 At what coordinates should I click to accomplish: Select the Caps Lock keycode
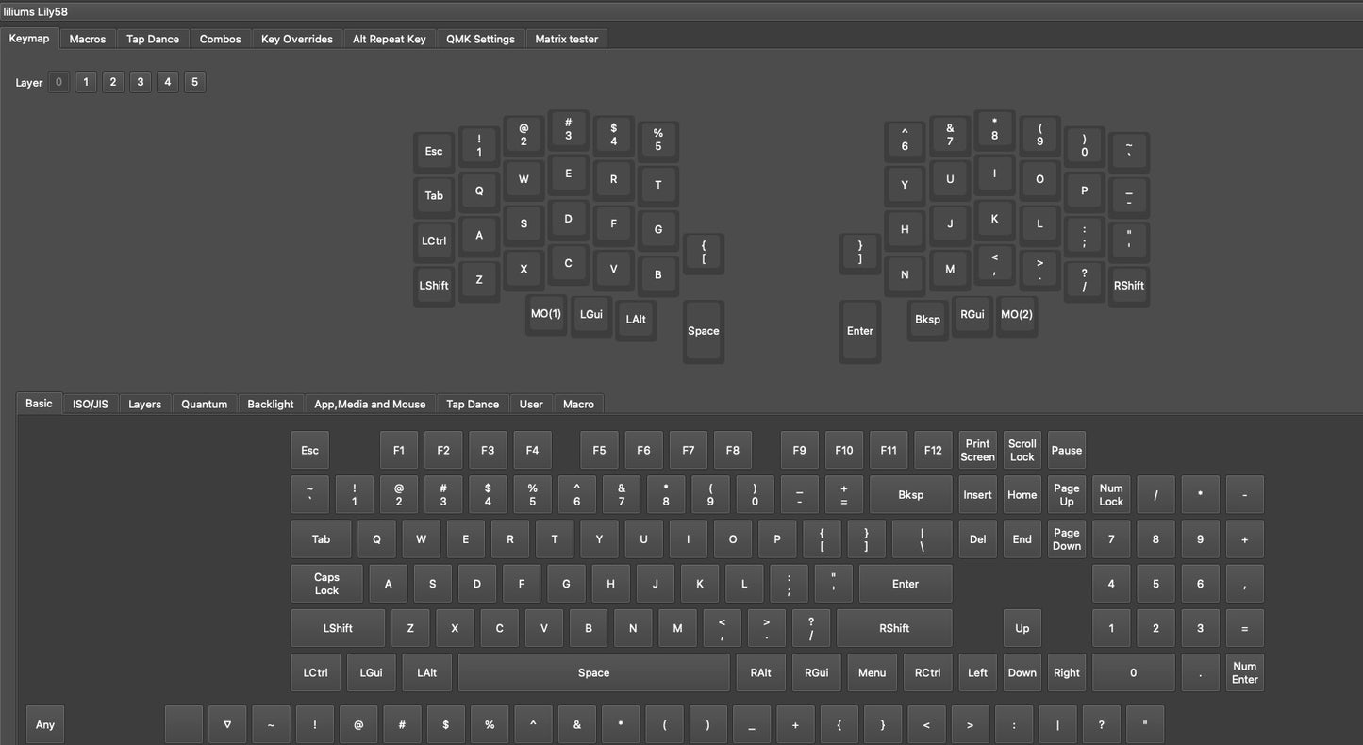pyautogui.click(x=326, y=584)
